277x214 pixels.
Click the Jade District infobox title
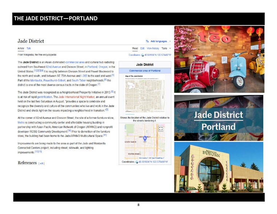(145, 65)
